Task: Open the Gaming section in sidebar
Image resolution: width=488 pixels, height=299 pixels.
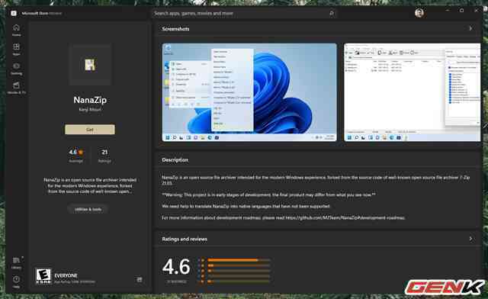Action: point(16,69)
